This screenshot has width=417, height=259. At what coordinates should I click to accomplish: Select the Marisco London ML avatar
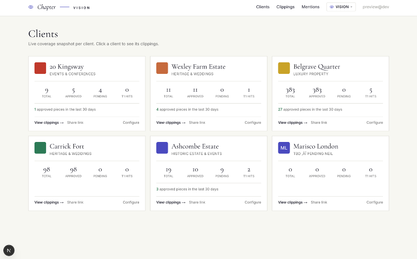[284, 148]
